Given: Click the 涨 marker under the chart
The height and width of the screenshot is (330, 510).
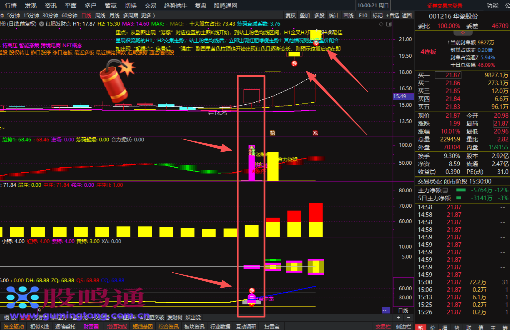Looking at the screenshot, I should [315, 133].
